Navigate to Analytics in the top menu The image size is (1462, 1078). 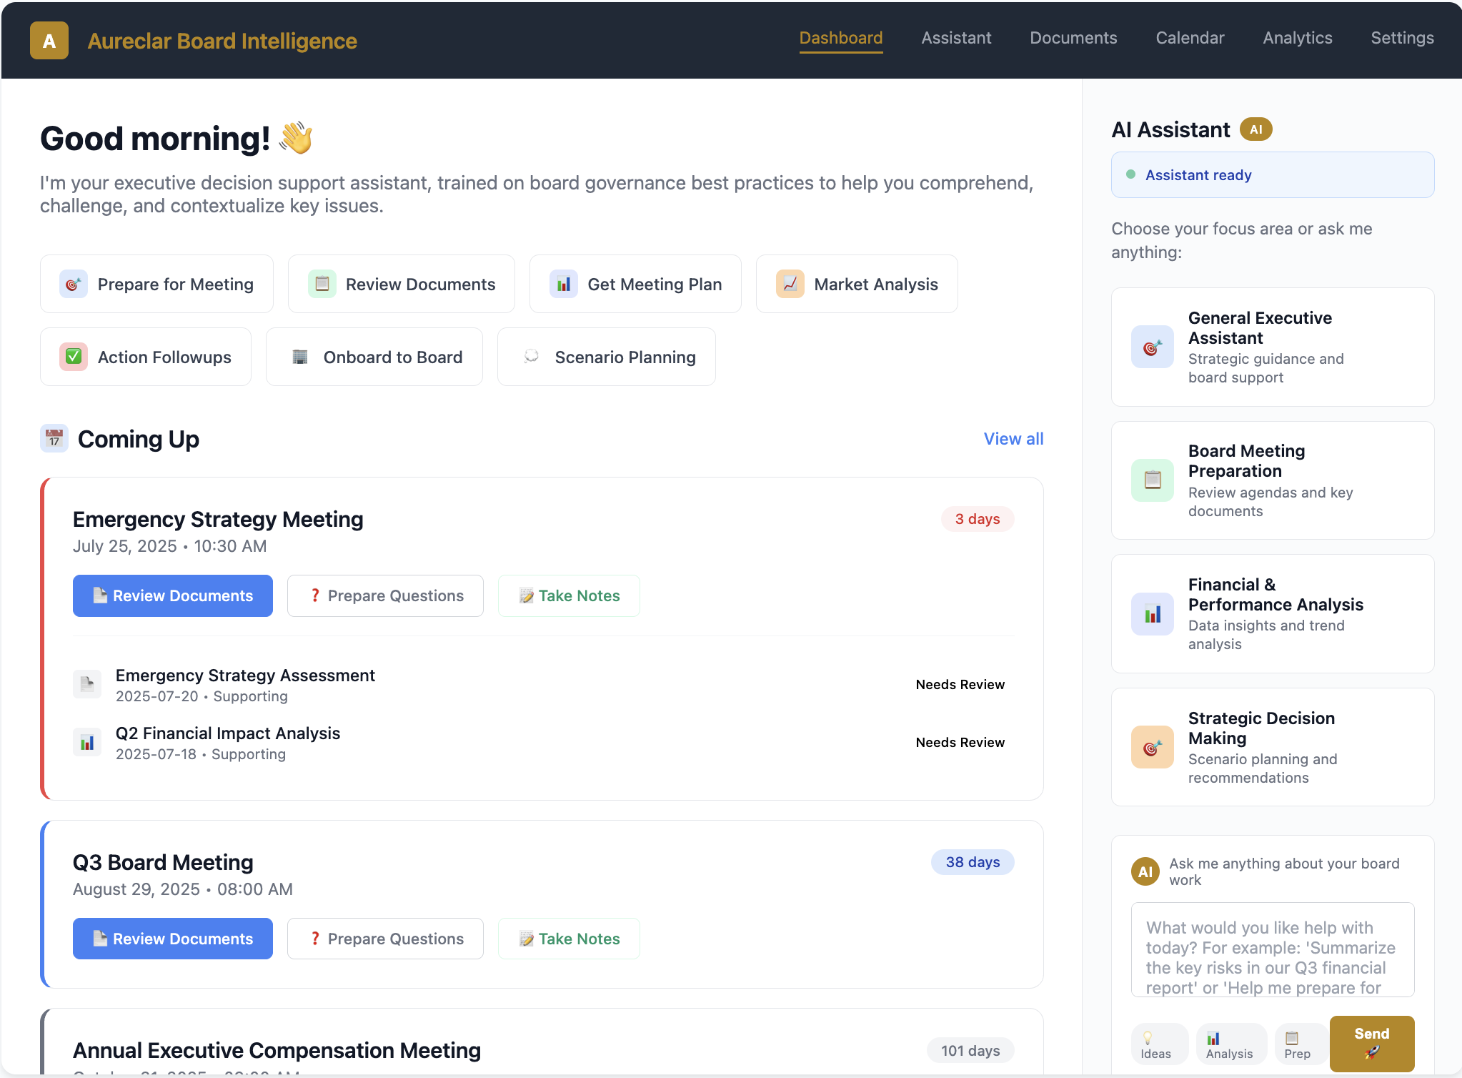point(1297,38)
